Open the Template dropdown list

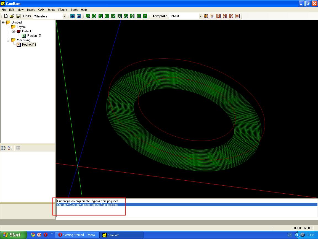pyautogui.click(x=200, y=16)
